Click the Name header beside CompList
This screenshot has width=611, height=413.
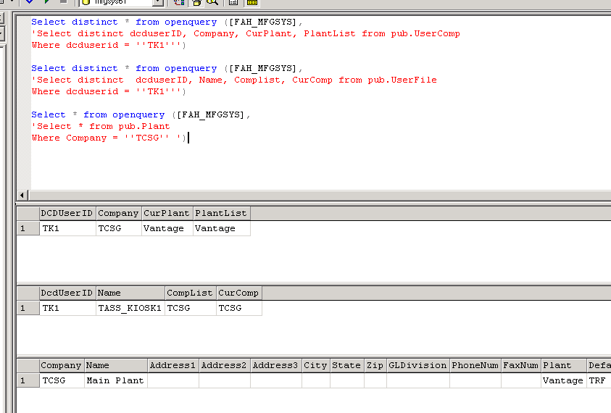(130, 293)
